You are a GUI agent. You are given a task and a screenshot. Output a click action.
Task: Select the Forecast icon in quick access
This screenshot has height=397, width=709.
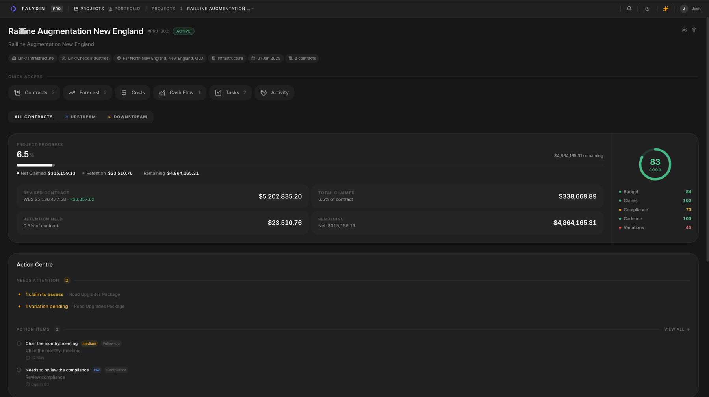coord(72,92)
